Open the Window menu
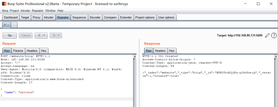Screen dimensions: 278x107 coord(50,11)
